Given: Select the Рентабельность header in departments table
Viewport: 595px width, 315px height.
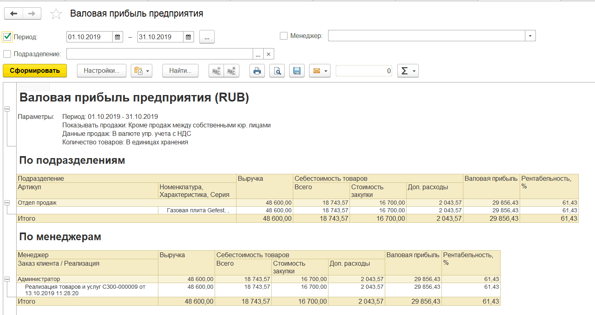Looking at the screenshot, I should (549, 186).
